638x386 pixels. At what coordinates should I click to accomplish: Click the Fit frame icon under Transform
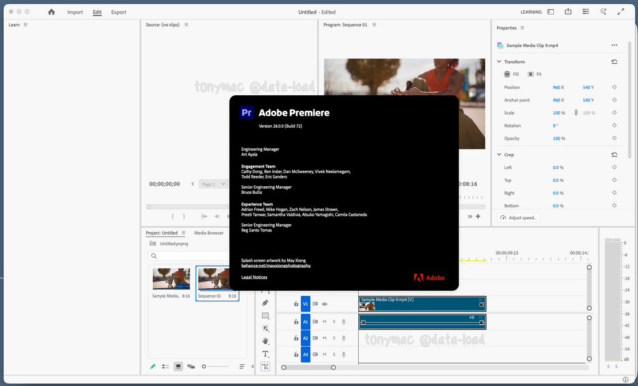[x=531, y=74]
